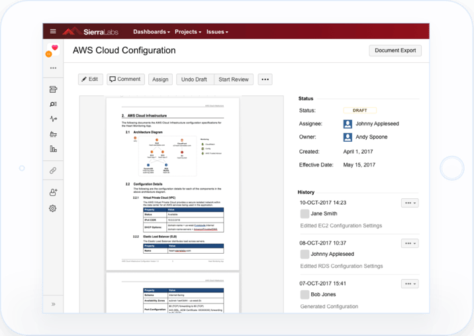The height and width of the screenshot is (336, 474).
Task: Click the activity pulse icon in the sidebar
Action: 53,119
